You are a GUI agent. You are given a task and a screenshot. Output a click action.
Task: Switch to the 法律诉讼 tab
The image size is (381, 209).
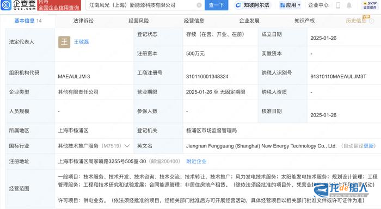point(83,21)
